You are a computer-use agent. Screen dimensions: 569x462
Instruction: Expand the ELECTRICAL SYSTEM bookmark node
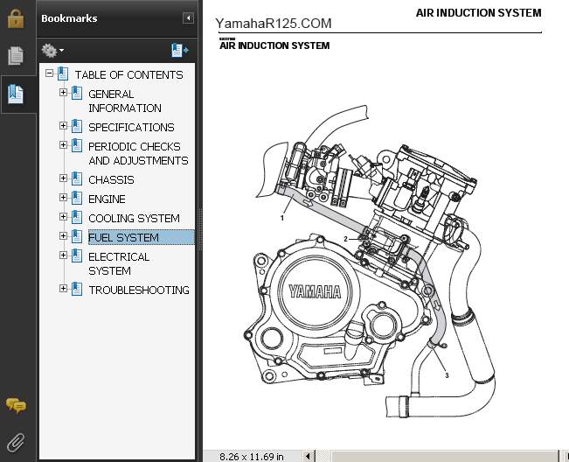[x=63, y=255]
